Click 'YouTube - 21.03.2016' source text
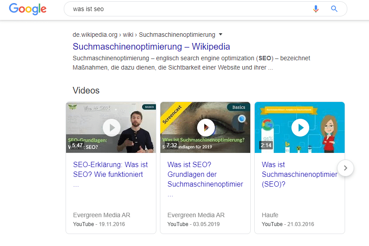This screenshot has width=369, height=246. point(288,224)
